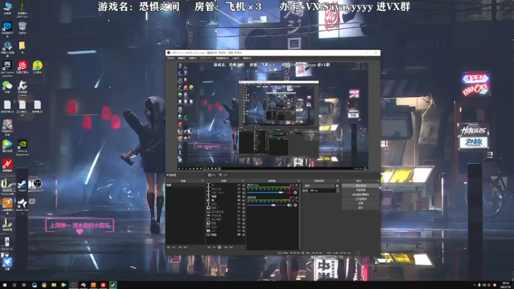Open the QQ Music yellow-green desktop icon

(x=37, y=67)
